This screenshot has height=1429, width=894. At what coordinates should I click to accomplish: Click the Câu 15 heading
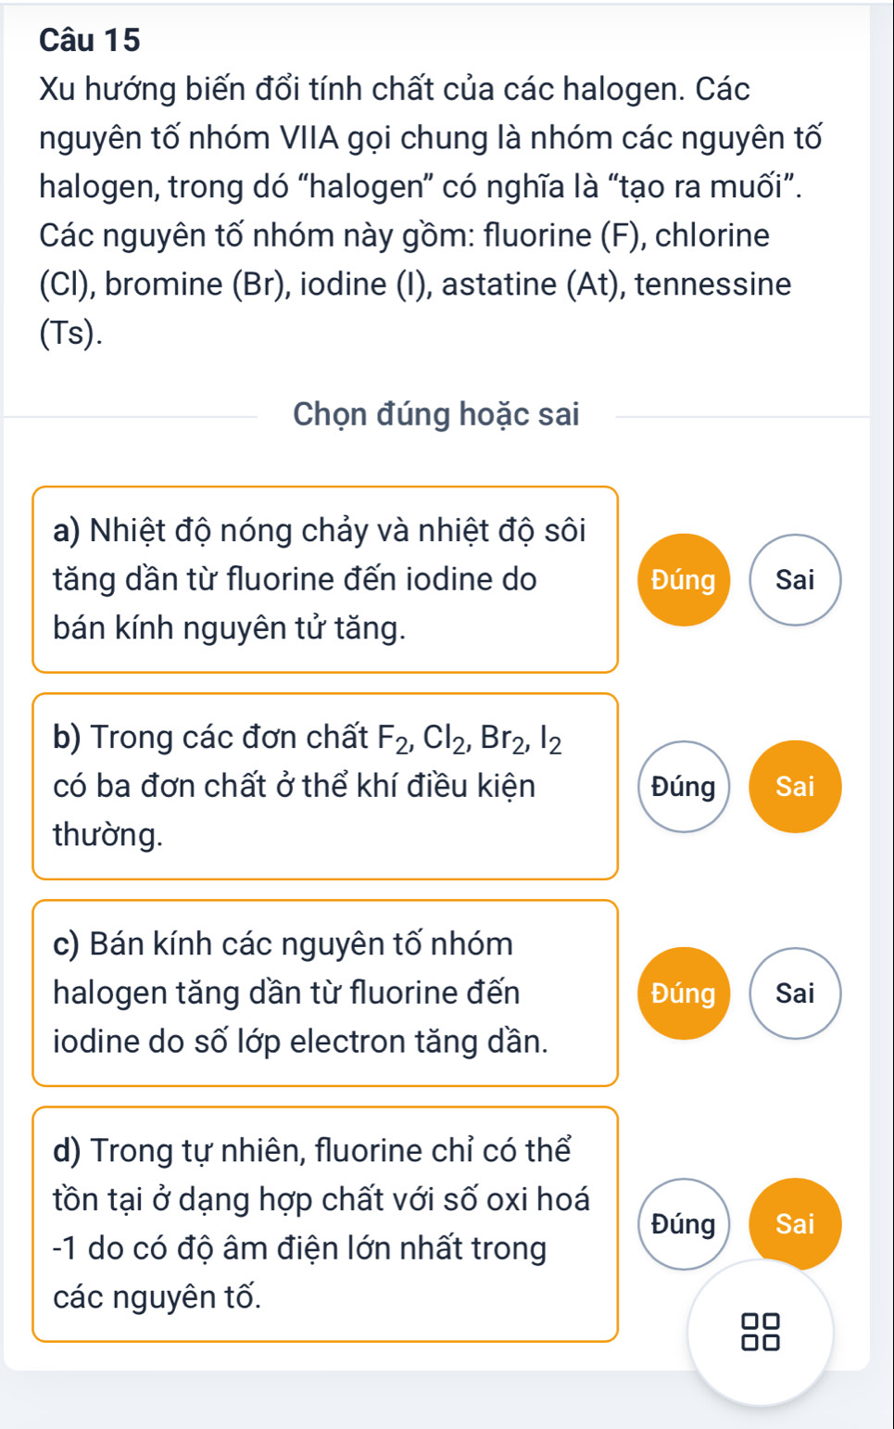pos(91,40)
